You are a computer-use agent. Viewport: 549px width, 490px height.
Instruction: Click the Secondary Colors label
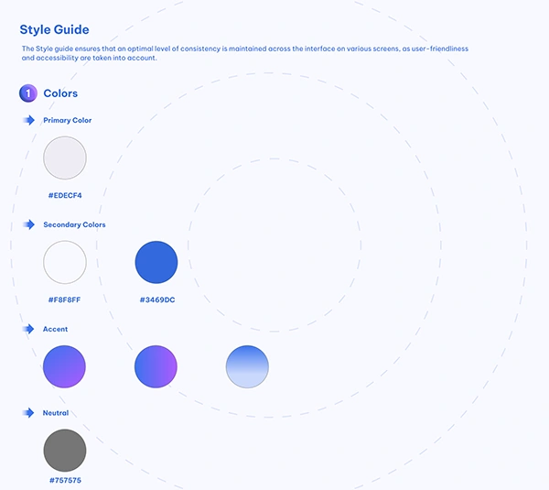tap(74, 224)
